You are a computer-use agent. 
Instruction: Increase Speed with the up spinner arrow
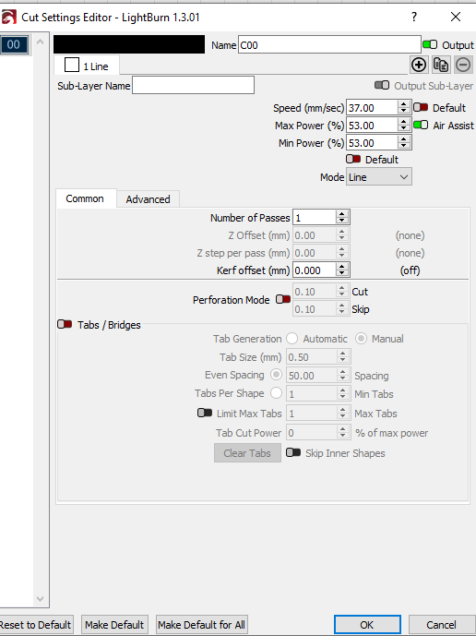pyautogui.click(x=403, y=103)
